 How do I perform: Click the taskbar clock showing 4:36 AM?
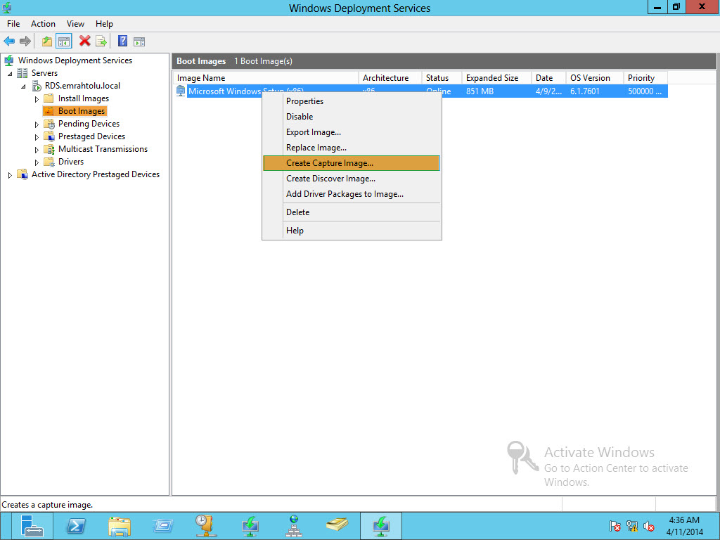[x=685, y=526]
